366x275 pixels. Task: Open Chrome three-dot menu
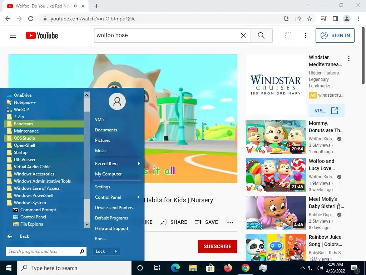point(358,19)
